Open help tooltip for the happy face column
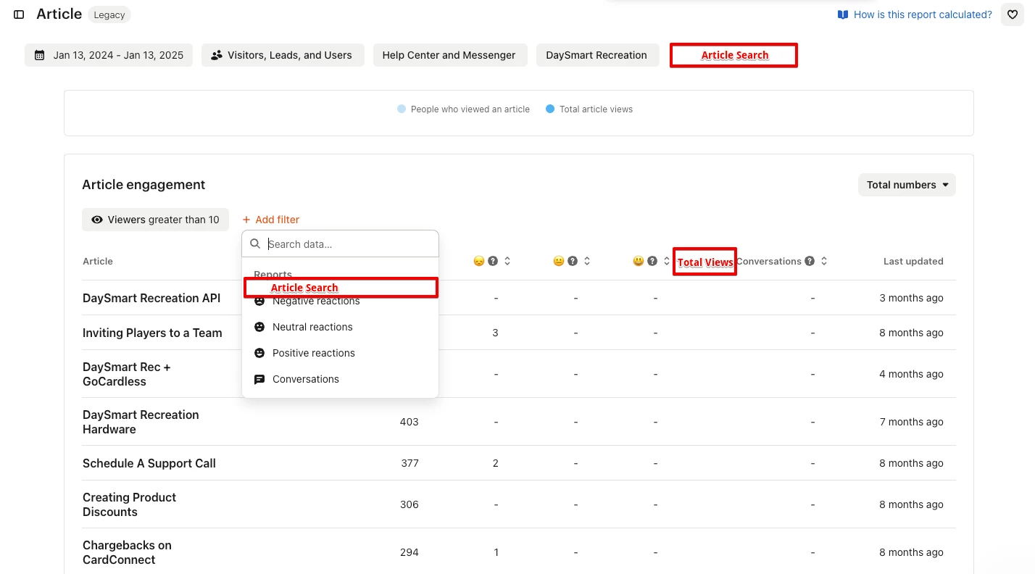1035x574 pixels. [652, 261]
